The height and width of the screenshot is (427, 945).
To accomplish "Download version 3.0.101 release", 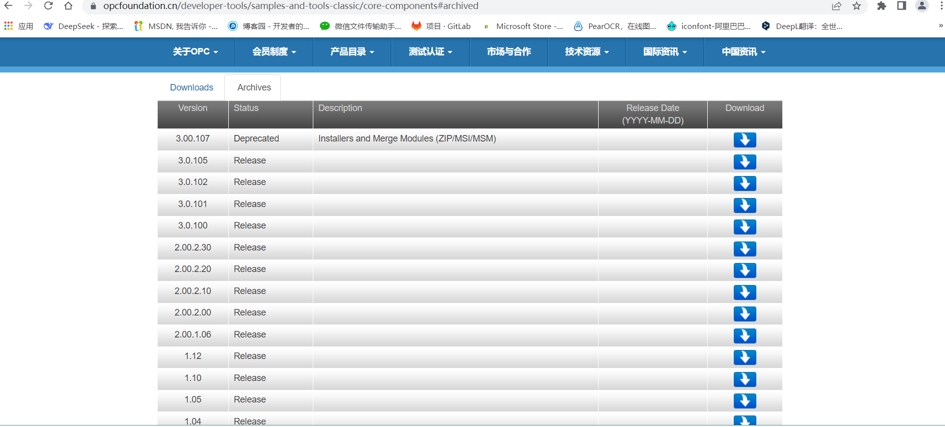I will (745, 205).
